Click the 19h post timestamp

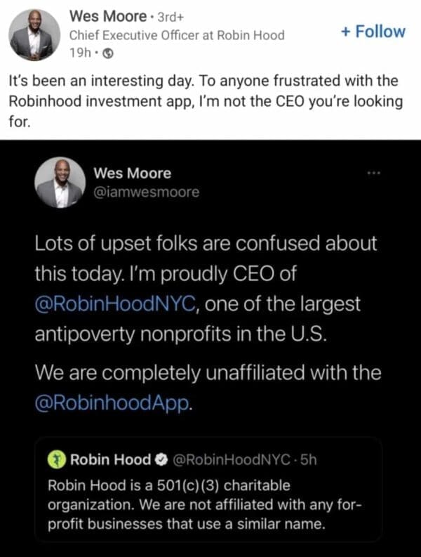coord(81,52)
